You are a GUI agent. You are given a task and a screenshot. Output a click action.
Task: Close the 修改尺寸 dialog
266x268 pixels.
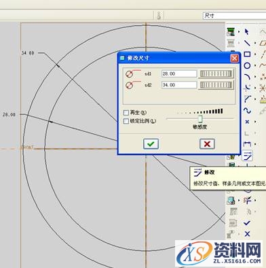(x=235, y=58)
